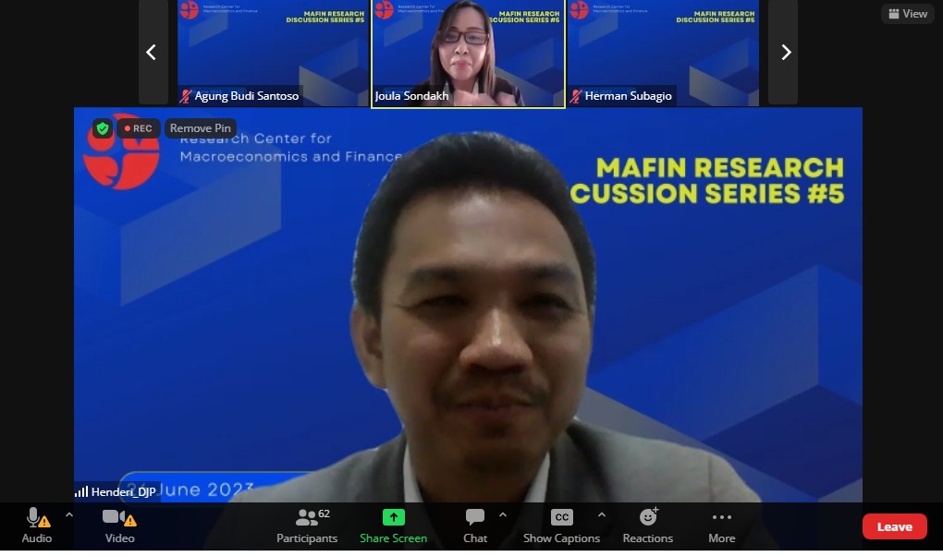Expand caption options arrow beside Show Captions
943x556 pixels.
(x=602, y=514)
